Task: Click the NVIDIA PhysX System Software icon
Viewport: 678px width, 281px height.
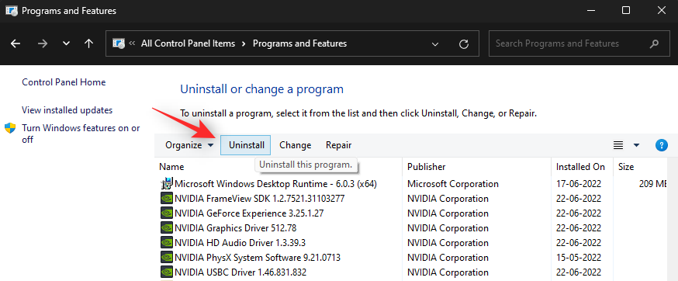Action: (x=167, y=258)
